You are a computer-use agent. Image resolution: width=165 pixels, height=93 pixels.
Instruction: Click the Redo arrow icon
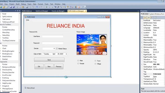pos(41,7)
